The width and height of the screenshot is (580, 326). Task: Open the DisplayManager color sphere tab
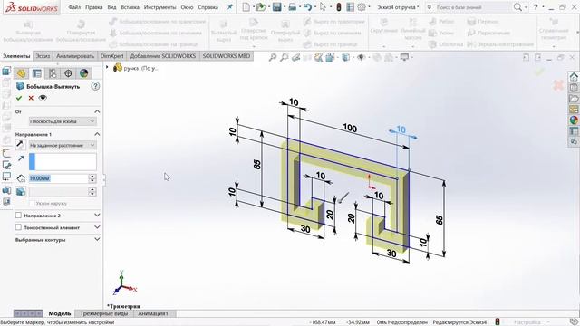coord(84,73)
